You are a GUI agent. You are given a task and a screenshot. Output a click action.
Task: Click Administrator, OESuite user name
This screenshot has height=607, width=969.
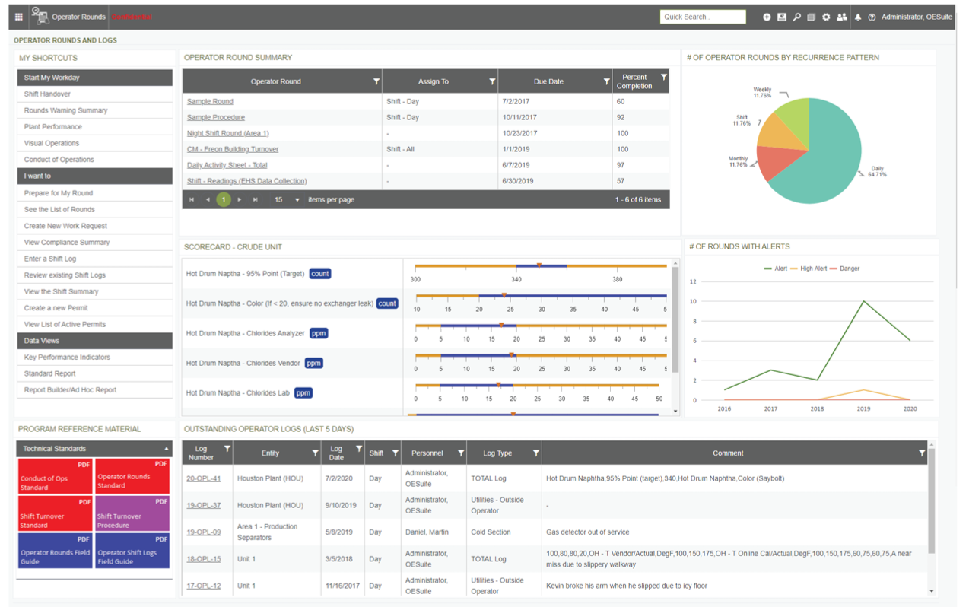917,17
